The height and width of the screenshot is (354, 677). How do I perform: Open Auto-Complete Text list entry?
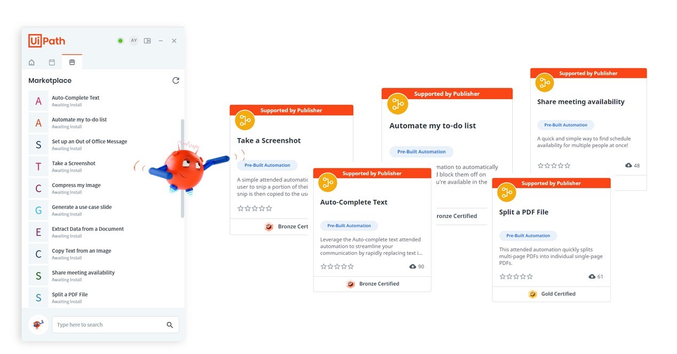pyautogui.click(x=104, y=101)
